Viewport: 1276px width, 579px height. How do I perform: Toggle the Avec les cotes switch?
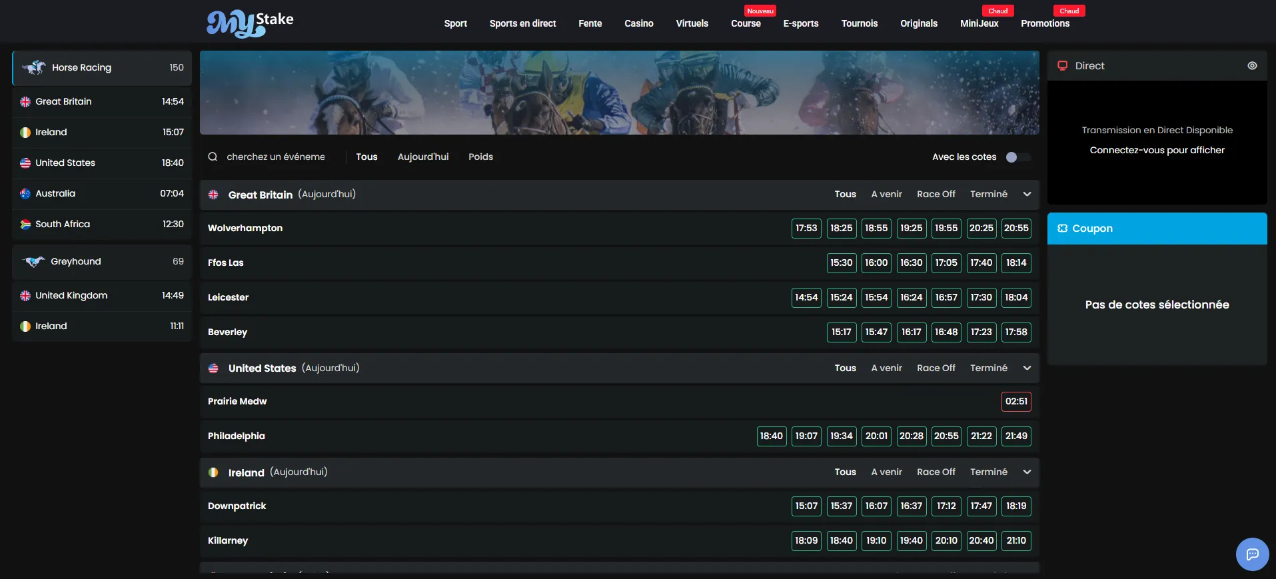tap(1018, 157)
